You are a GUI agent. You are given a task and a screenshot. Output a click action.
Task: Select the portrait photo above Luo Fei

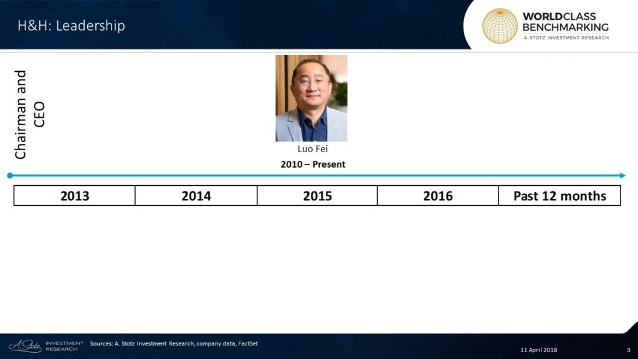[x=312, y=98]
